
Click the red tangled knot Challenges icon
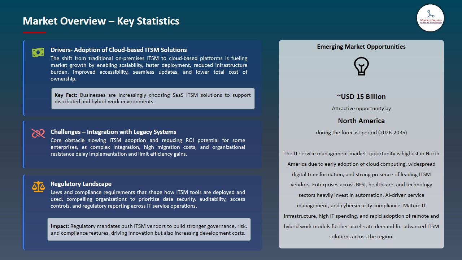(x=38, y=134)
